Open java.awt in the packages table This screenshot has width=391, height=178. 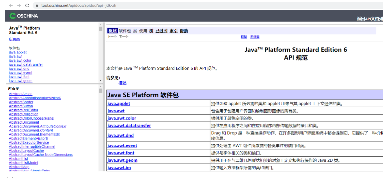coord(116,111)
